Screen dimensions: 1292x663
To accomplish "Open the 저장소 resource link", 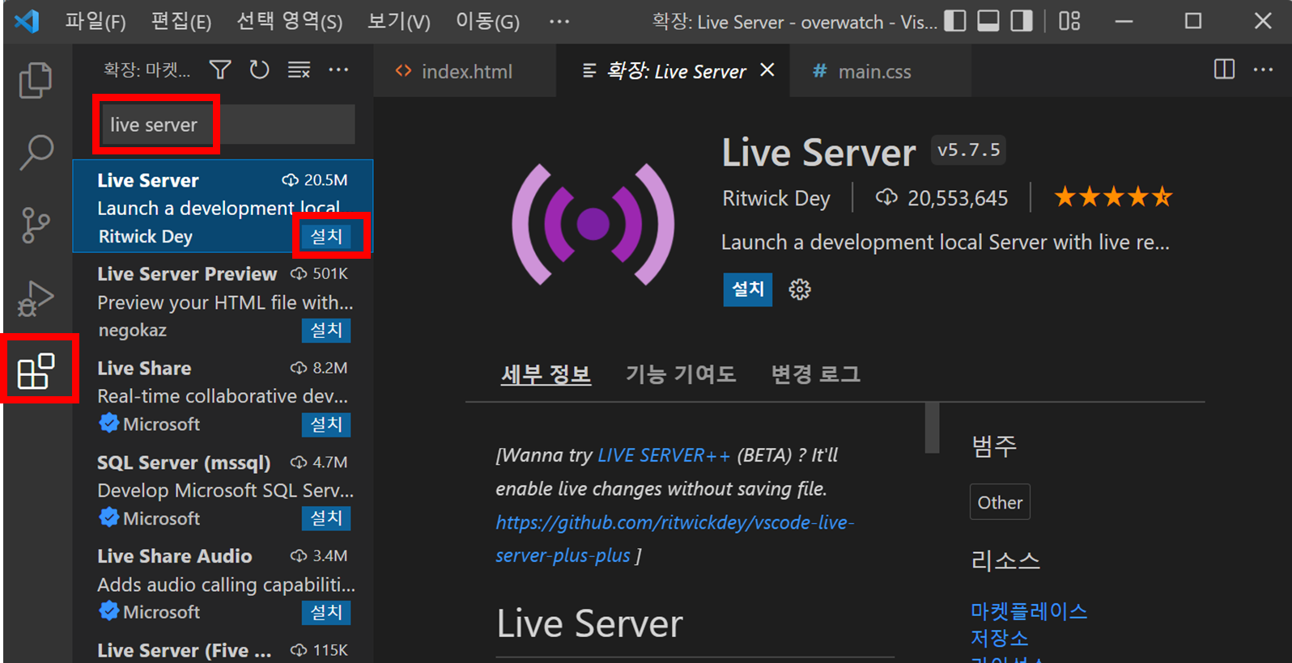I will (999, 638).
